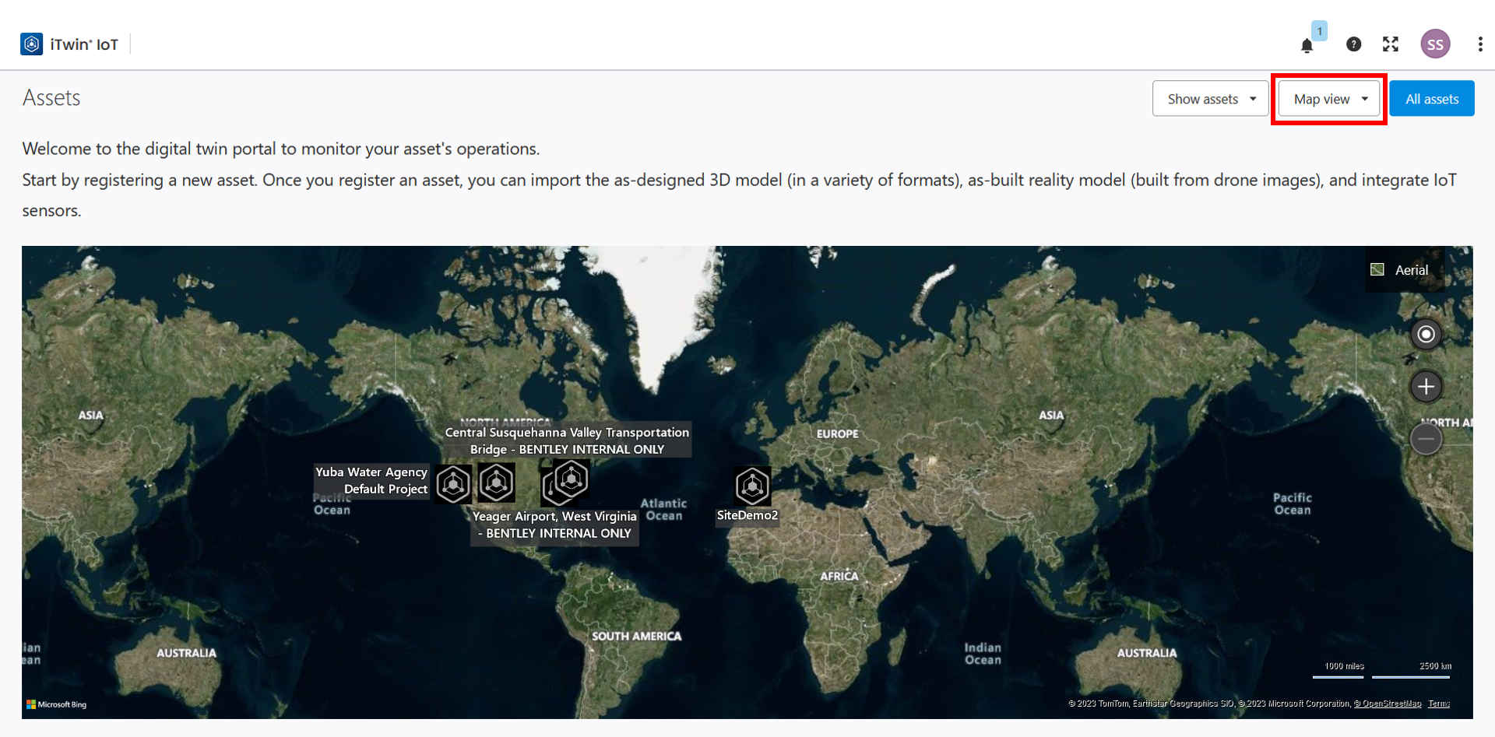Screen dimensions: 1495x737
Task: Open the notifications bell
Action: 1307,45
